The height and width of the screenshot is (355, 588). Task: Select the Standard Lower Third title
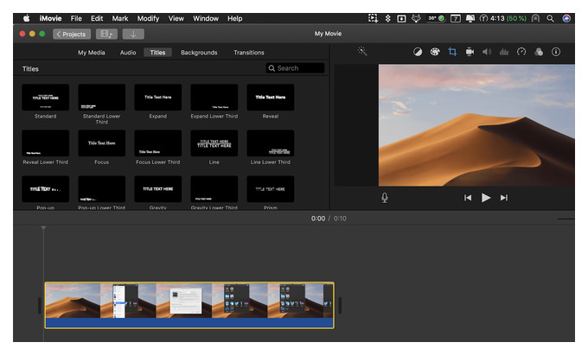click(102, 98)
